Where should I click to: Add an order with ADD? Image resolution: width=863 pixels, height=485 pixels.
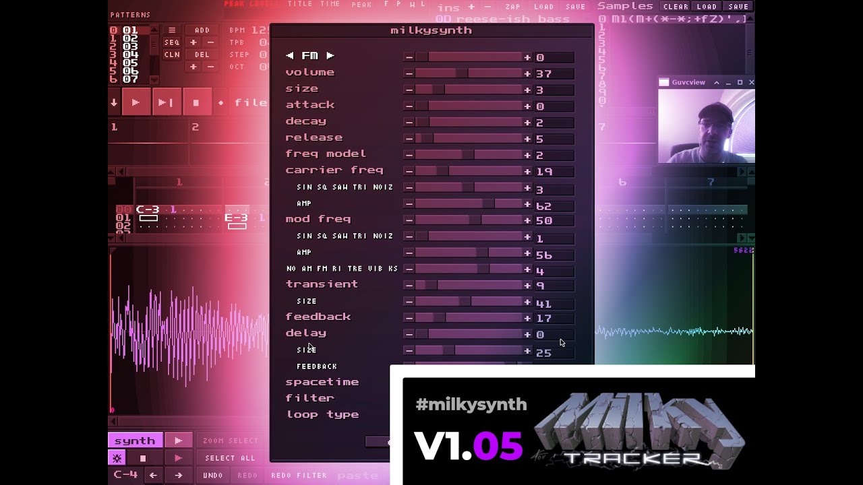coord(202,30)
